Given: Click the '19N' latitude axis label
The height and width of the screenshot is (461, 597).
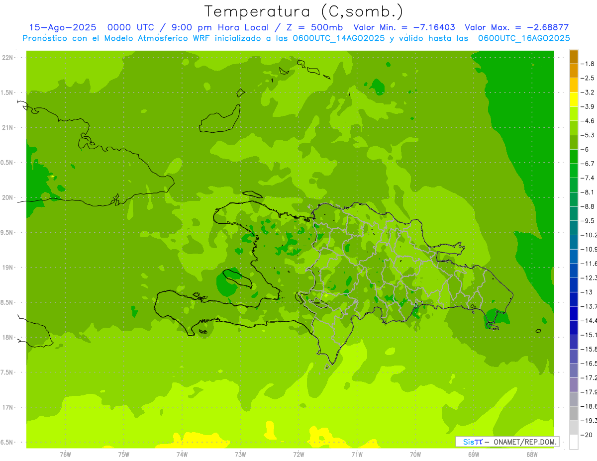Looking at the screenshot, I should [7, 268].
